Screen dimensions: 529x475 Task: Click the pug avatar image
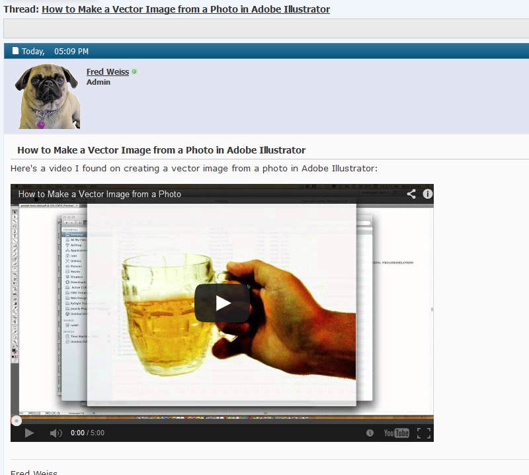48,97
